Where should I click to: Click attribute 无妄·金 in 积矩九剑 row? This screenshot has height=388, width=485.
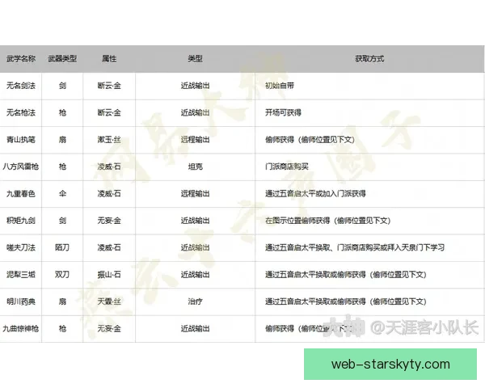[109, 221]
